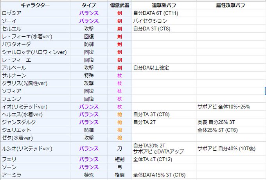Image resolution: width=266 pixels, height=180 pixels.
Task: Click the アーミラ character cell
Action: tap(35, 175)
